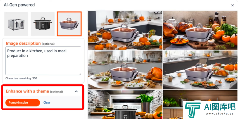Viewport: 239px width, 119px height.
Task: Pick generated image with wooden cabinets kitchen
Action: [x=173, y=104]
